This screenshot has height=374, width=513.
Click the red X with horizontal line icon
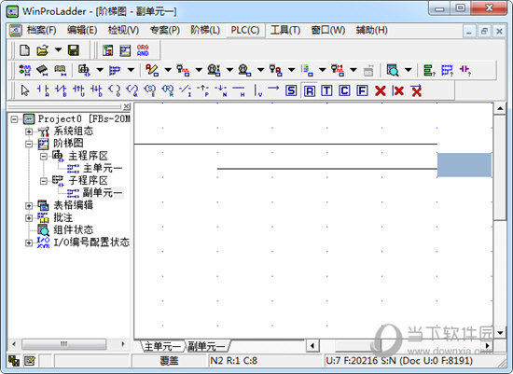tap(416, 90)
